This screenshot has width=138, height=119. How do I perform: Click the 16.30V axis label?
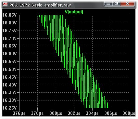click(9, 100)
